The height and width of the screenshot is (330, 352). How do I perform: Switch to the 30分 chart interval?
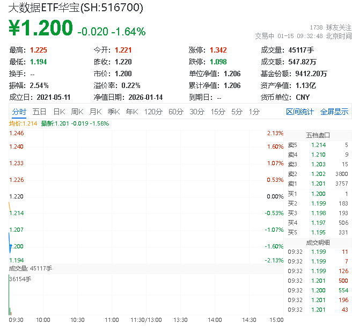197,112
